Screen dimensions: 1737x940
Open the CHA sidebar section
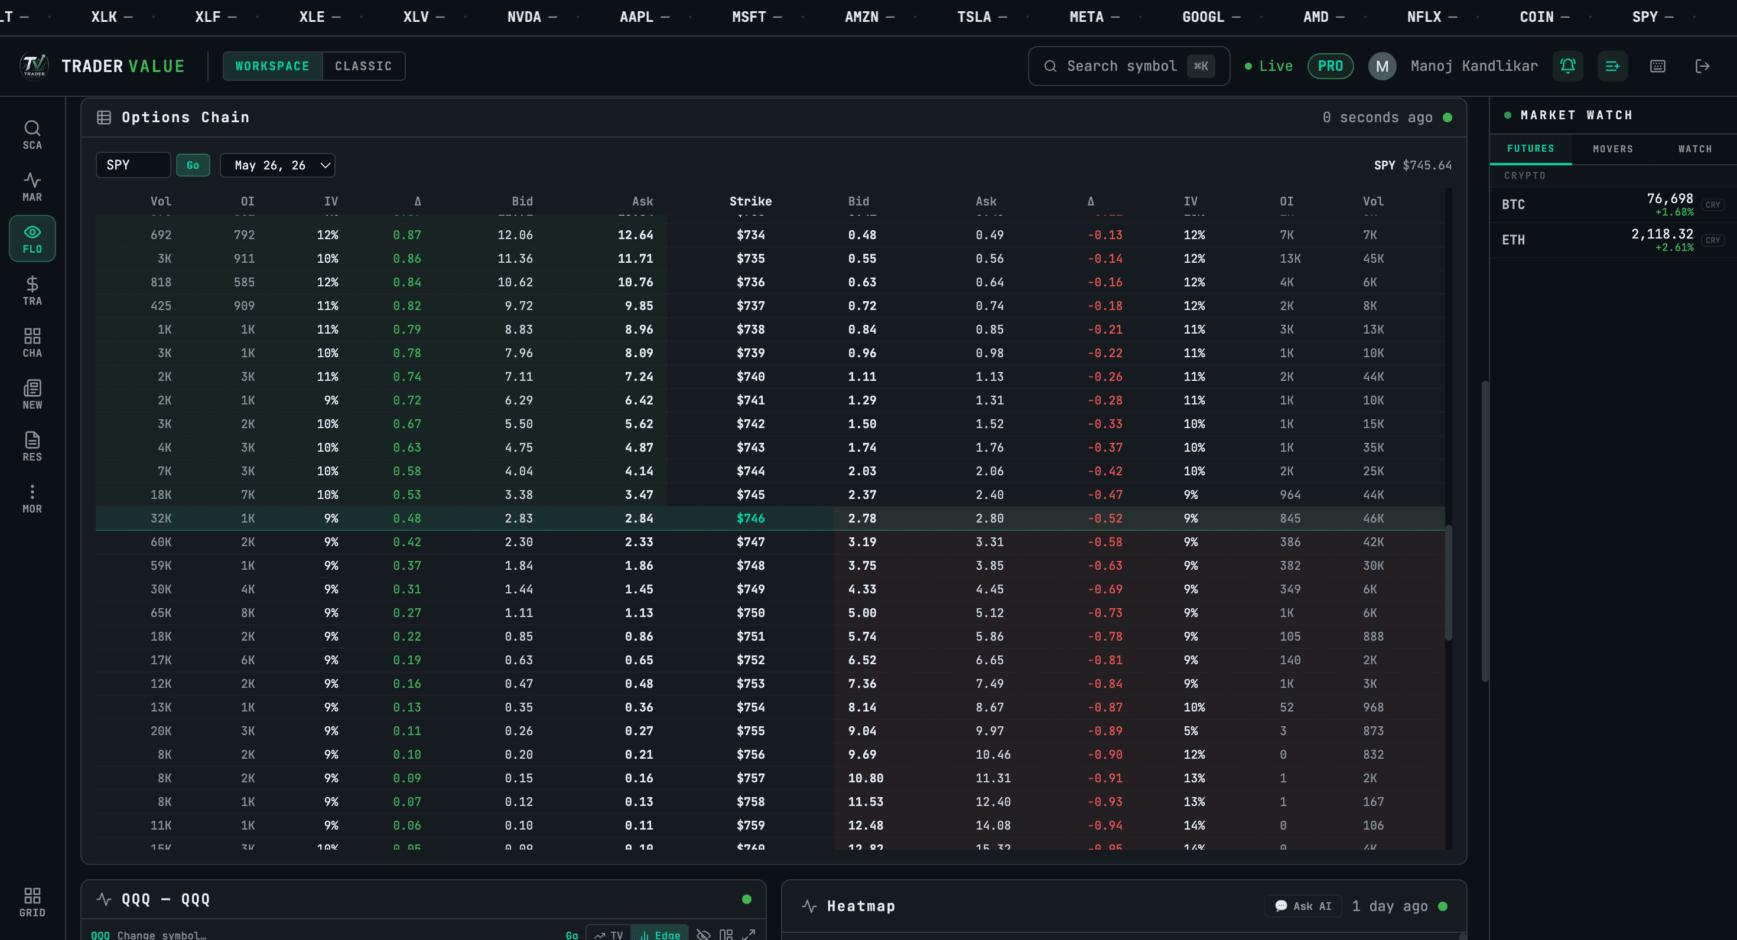click(x=32, y=342)
